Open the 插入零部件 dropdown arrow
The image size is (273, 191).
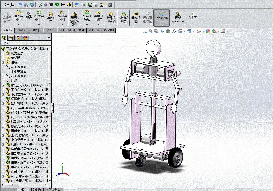pos(18,25)
